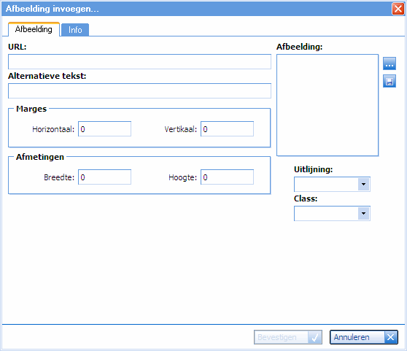
Task: Click the X icon on Annuleren button
Action: 391,337
